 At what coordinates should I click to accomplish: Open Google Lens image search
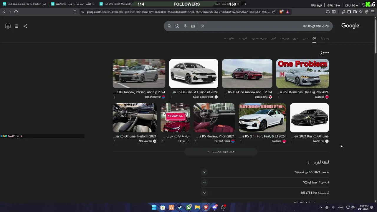(x=177, y=26)
